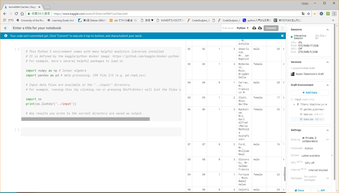Select train.csv in the input tree
This screenshot has height=193, width=339.
tap(308, 119)
